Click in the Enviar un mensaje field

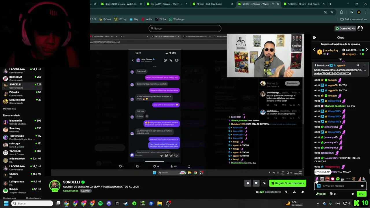tap(341, 186)
